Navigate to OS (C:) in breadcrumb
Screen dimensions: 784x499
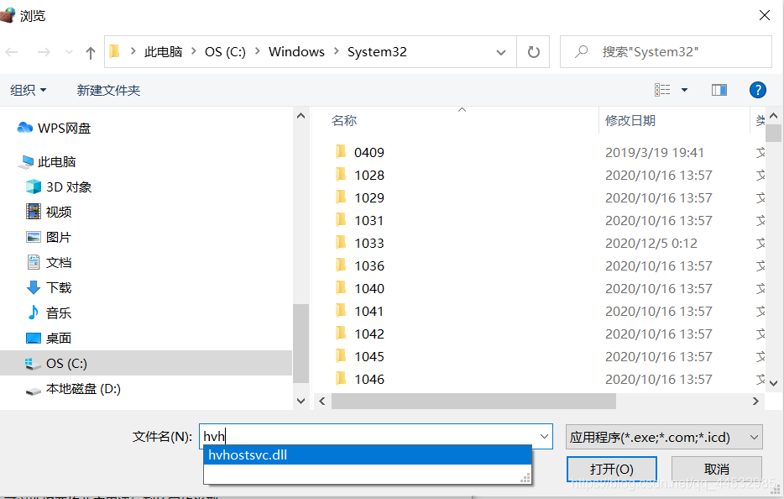pyautogui.click(x=225, y=52)
